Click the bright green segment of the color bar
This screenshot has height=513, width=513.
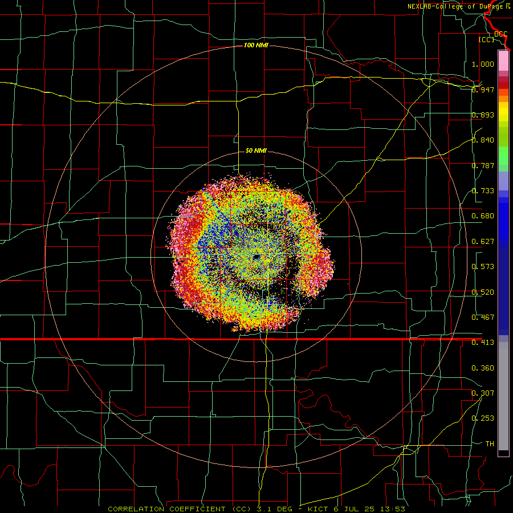pyautogui.click(x=503, y=156)
